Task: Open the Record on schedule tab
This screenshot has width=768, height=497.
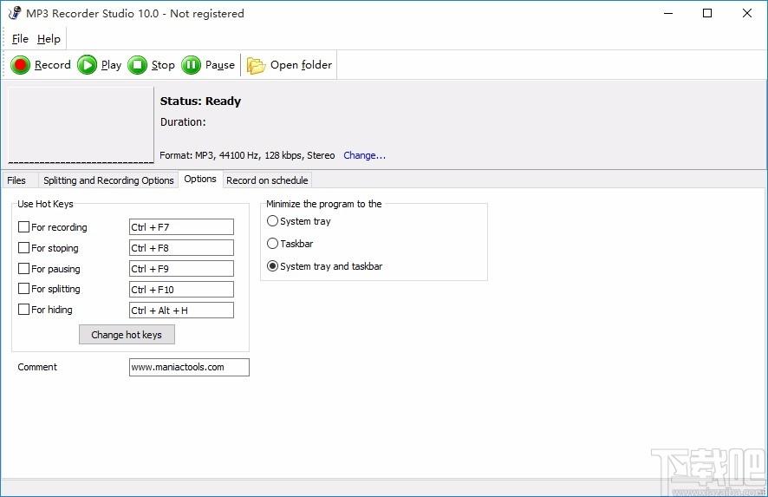Action: 267,180
